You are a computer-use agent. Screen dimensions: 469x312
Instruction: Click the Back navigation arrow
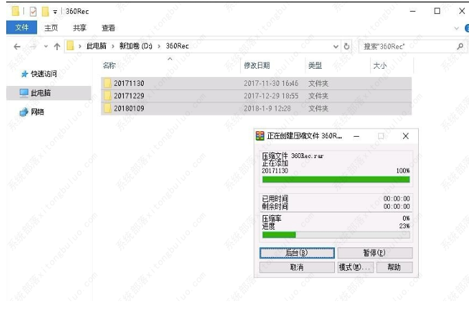[17, 46]
